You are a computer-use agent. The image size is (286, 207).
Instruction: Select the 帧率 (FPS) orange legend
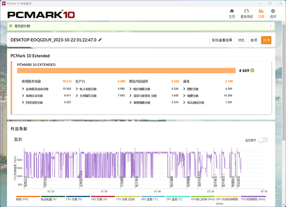28,196
